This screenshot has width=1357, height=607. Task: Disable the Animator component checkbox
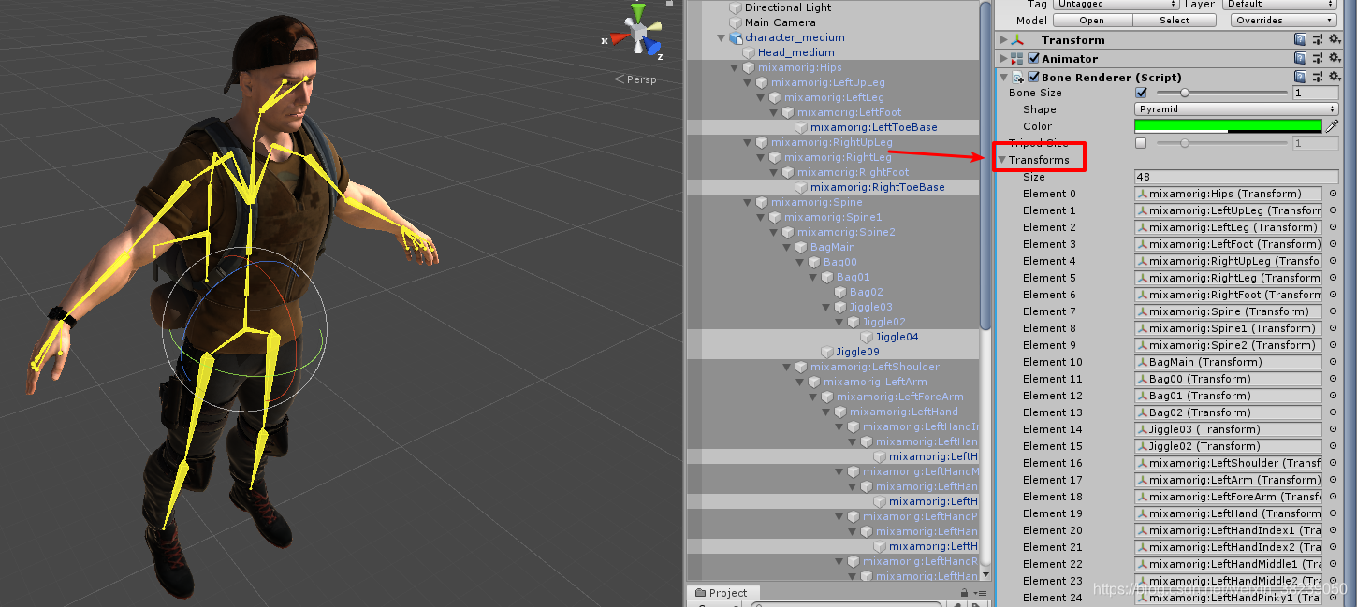tap(1033, 59)
